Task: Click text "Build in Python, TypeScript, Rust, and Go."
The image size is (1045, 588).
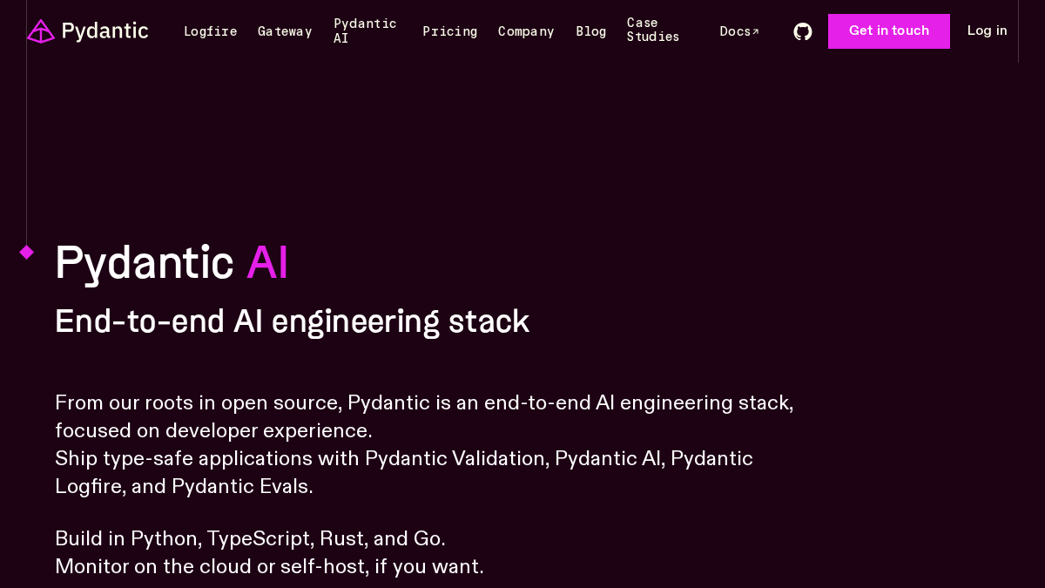Action: [250, 538]
